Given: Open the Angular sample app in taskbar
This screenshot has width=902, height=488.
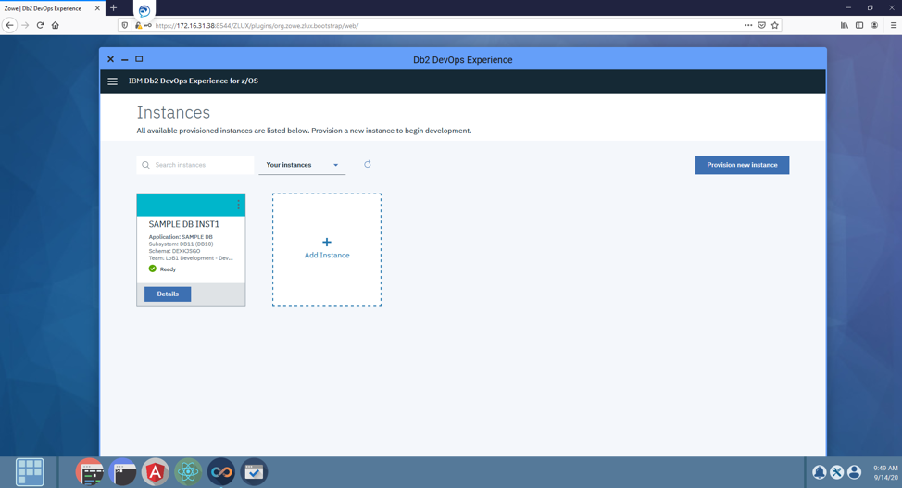Looking at the screenshot, I should click(156, 472).
